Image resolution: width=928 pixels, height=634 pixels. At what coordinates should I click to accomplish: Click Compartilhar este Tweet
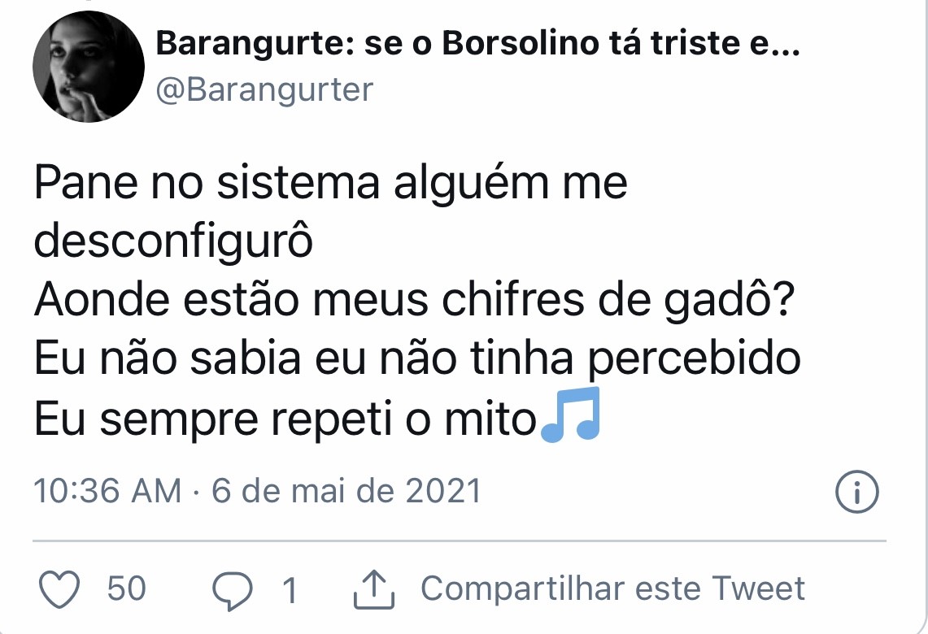coord(612,588)
